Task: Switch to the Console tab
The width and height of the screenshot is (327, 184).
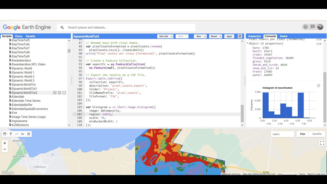Action: point(270,36)
